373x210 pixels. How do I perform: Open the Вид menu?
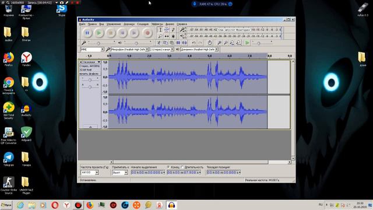(x=101, y=24)
